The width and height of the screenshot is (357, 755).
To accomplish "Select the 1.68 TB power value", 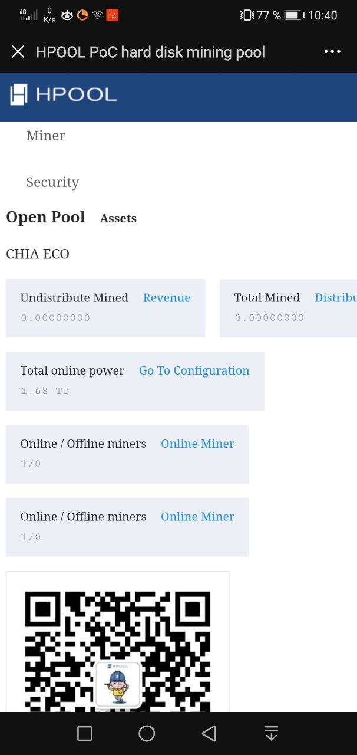I will (45, 391).
